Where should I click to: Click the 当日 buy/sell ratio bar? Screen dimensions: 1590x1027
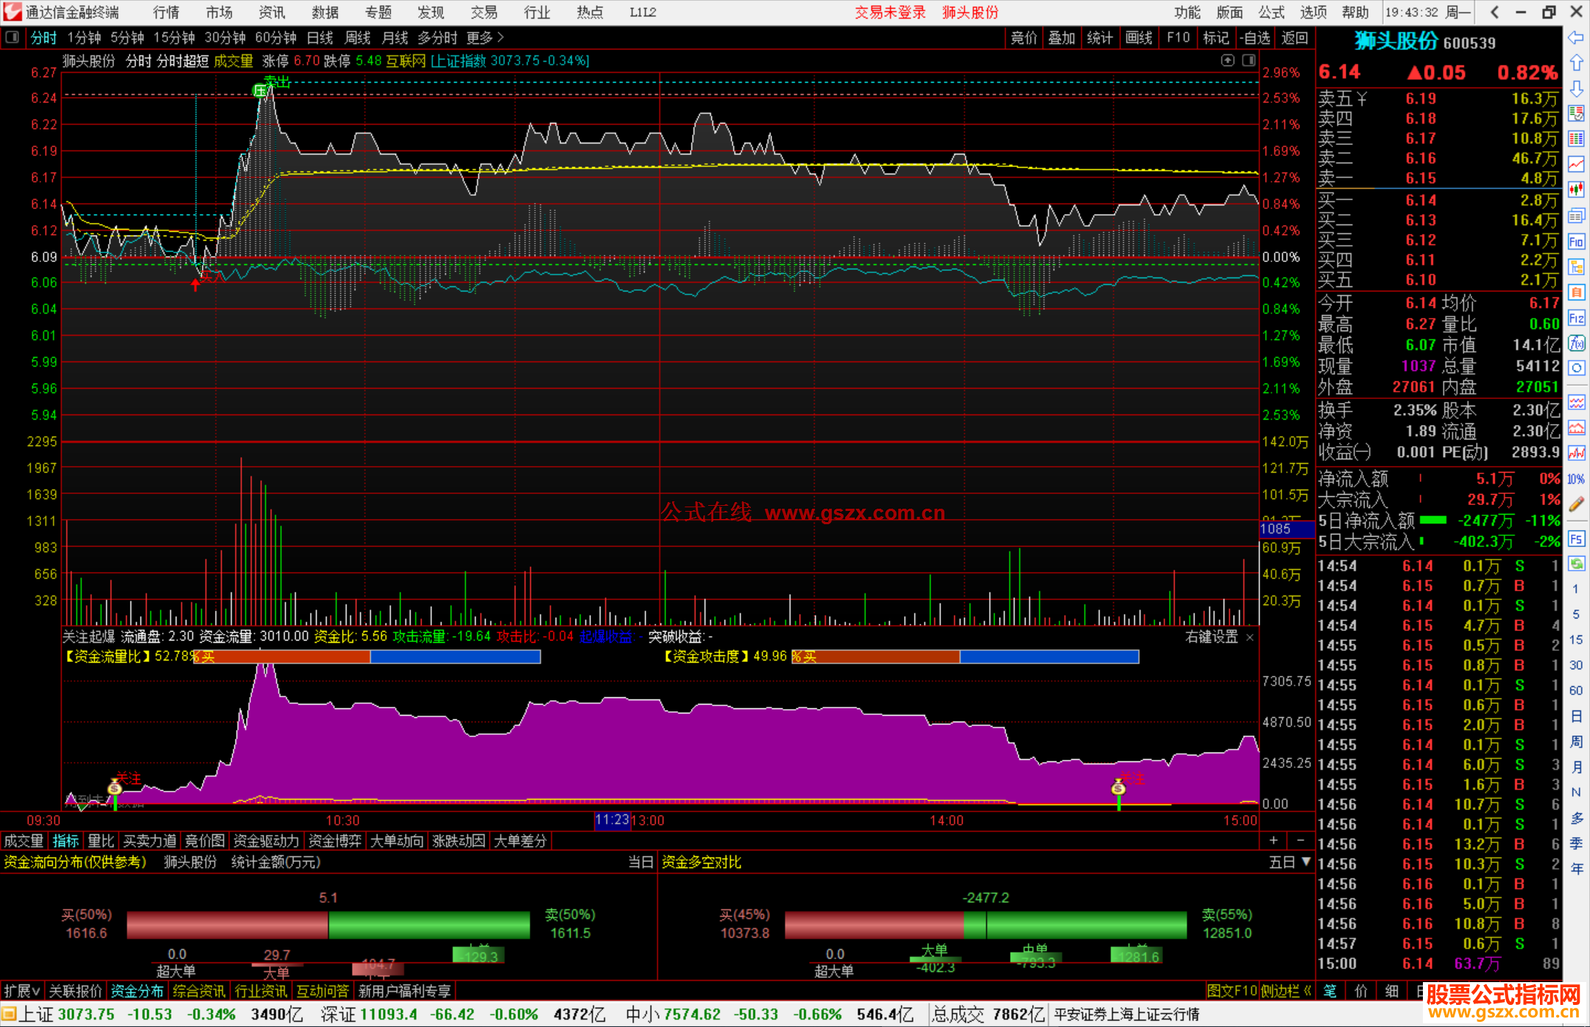[x=328, y=925]
